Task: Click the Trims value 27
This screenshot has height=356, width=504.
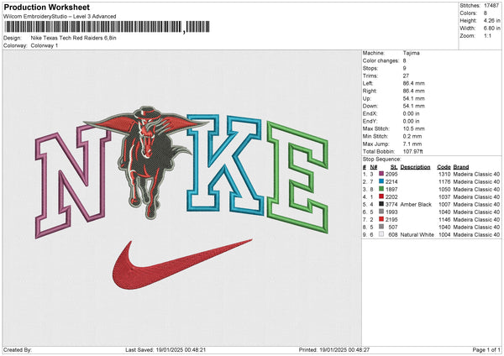Action: tap(406, 76)
